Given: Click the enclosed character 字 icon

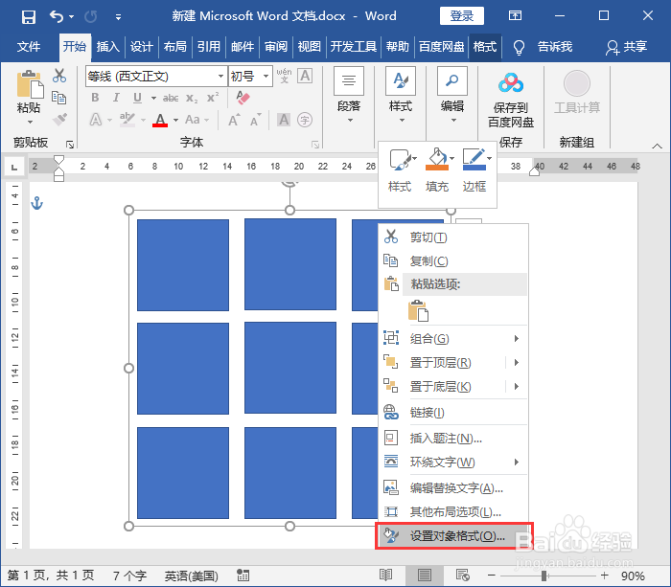Looking at the screenshot, I should coord(305,120).
